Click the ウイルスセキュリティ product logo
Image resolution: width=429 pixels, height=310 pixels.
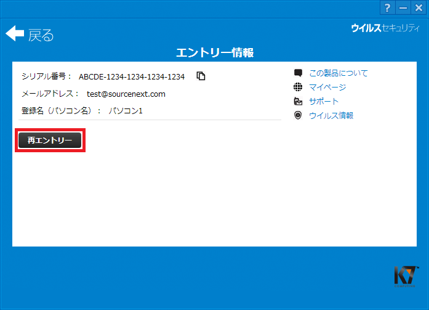(x=385, y=28)
